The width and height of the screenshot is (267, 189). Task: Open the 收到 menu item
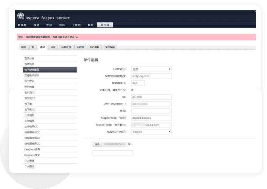pyautogui.click(x=36, y=25)
